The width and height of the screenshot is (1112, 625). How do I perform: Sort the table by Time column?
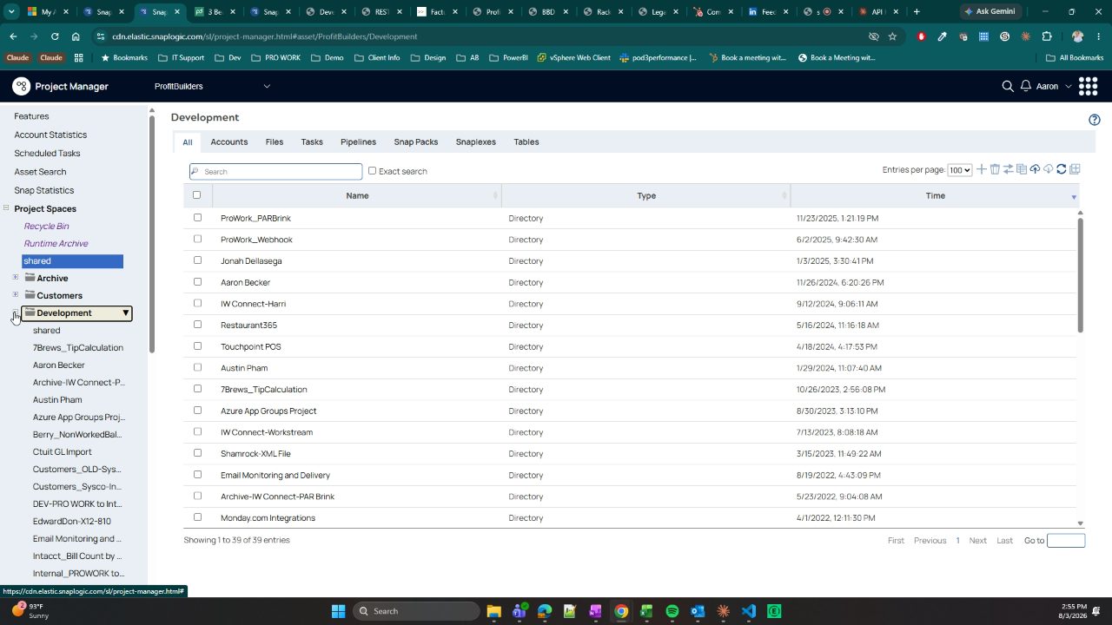(935, 195)
